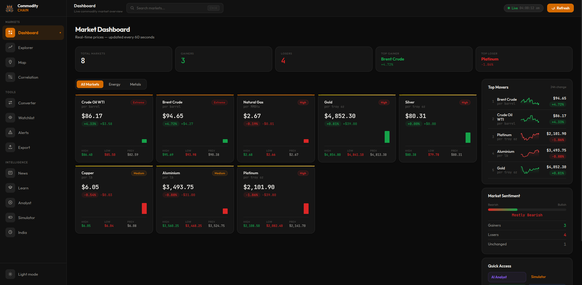Click the Brent Crude sparkline in Top Movers

coord(530,101)
